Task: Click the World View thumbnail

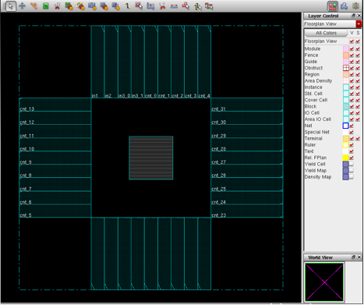Action: pyautogui.click(x=324, y=282)
